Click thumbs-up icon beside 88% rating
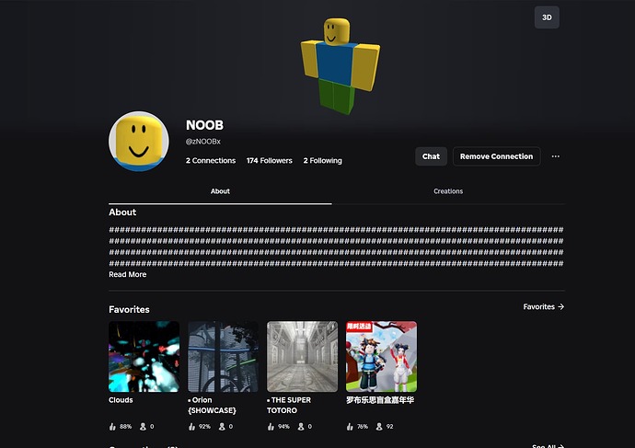The height and width of the screenshot is (448, 635). (112, 427)
